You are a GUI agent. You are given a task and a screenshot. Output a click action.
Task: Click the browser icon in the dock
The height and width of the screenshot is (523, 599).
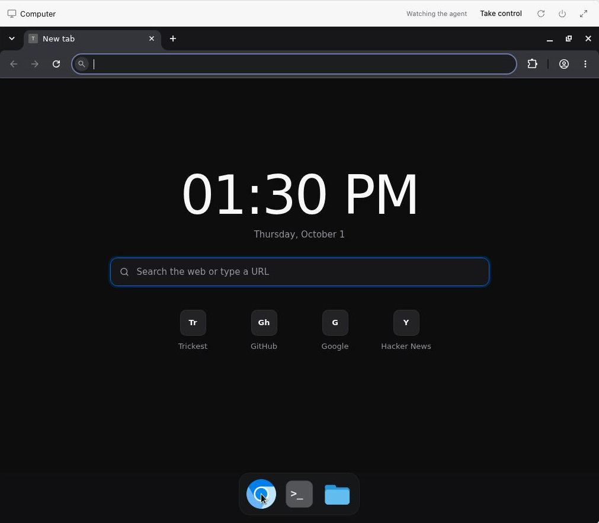261,494
